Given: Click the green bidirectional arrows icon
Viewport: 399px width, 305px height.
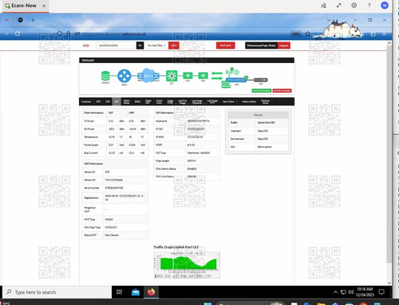Looking at the screenshot, I should [x=217, y=76].
